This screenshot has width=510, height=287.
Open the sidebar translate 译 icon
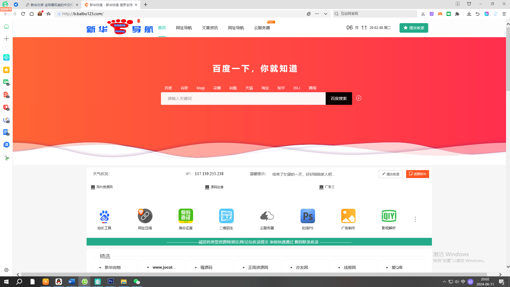tap(6, 145)
